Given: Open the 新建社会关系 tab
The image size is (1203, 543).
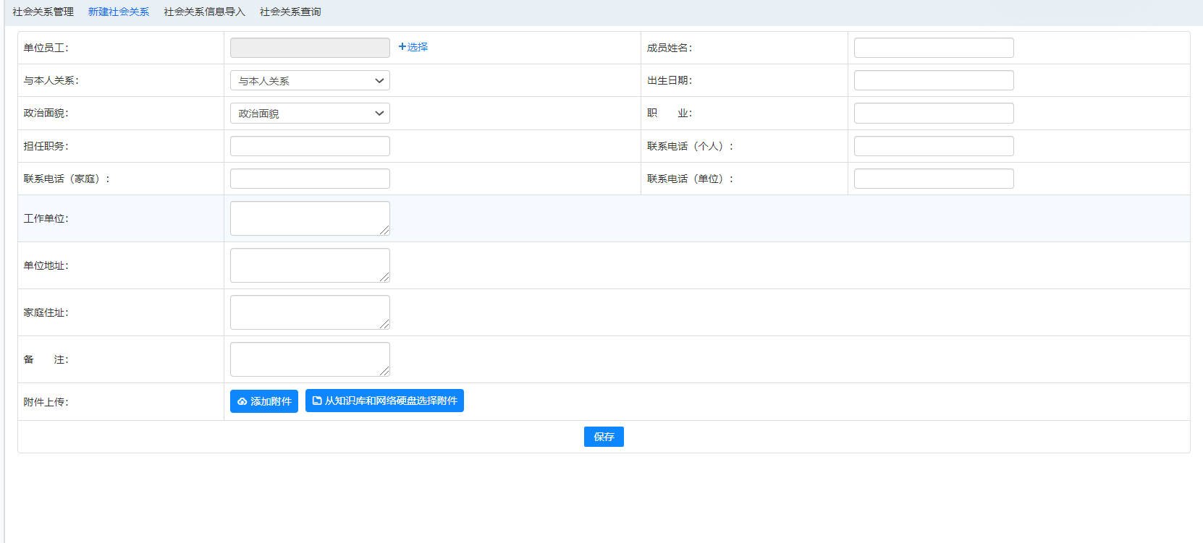Looking at the screenshot, I should tap(119, 12).
